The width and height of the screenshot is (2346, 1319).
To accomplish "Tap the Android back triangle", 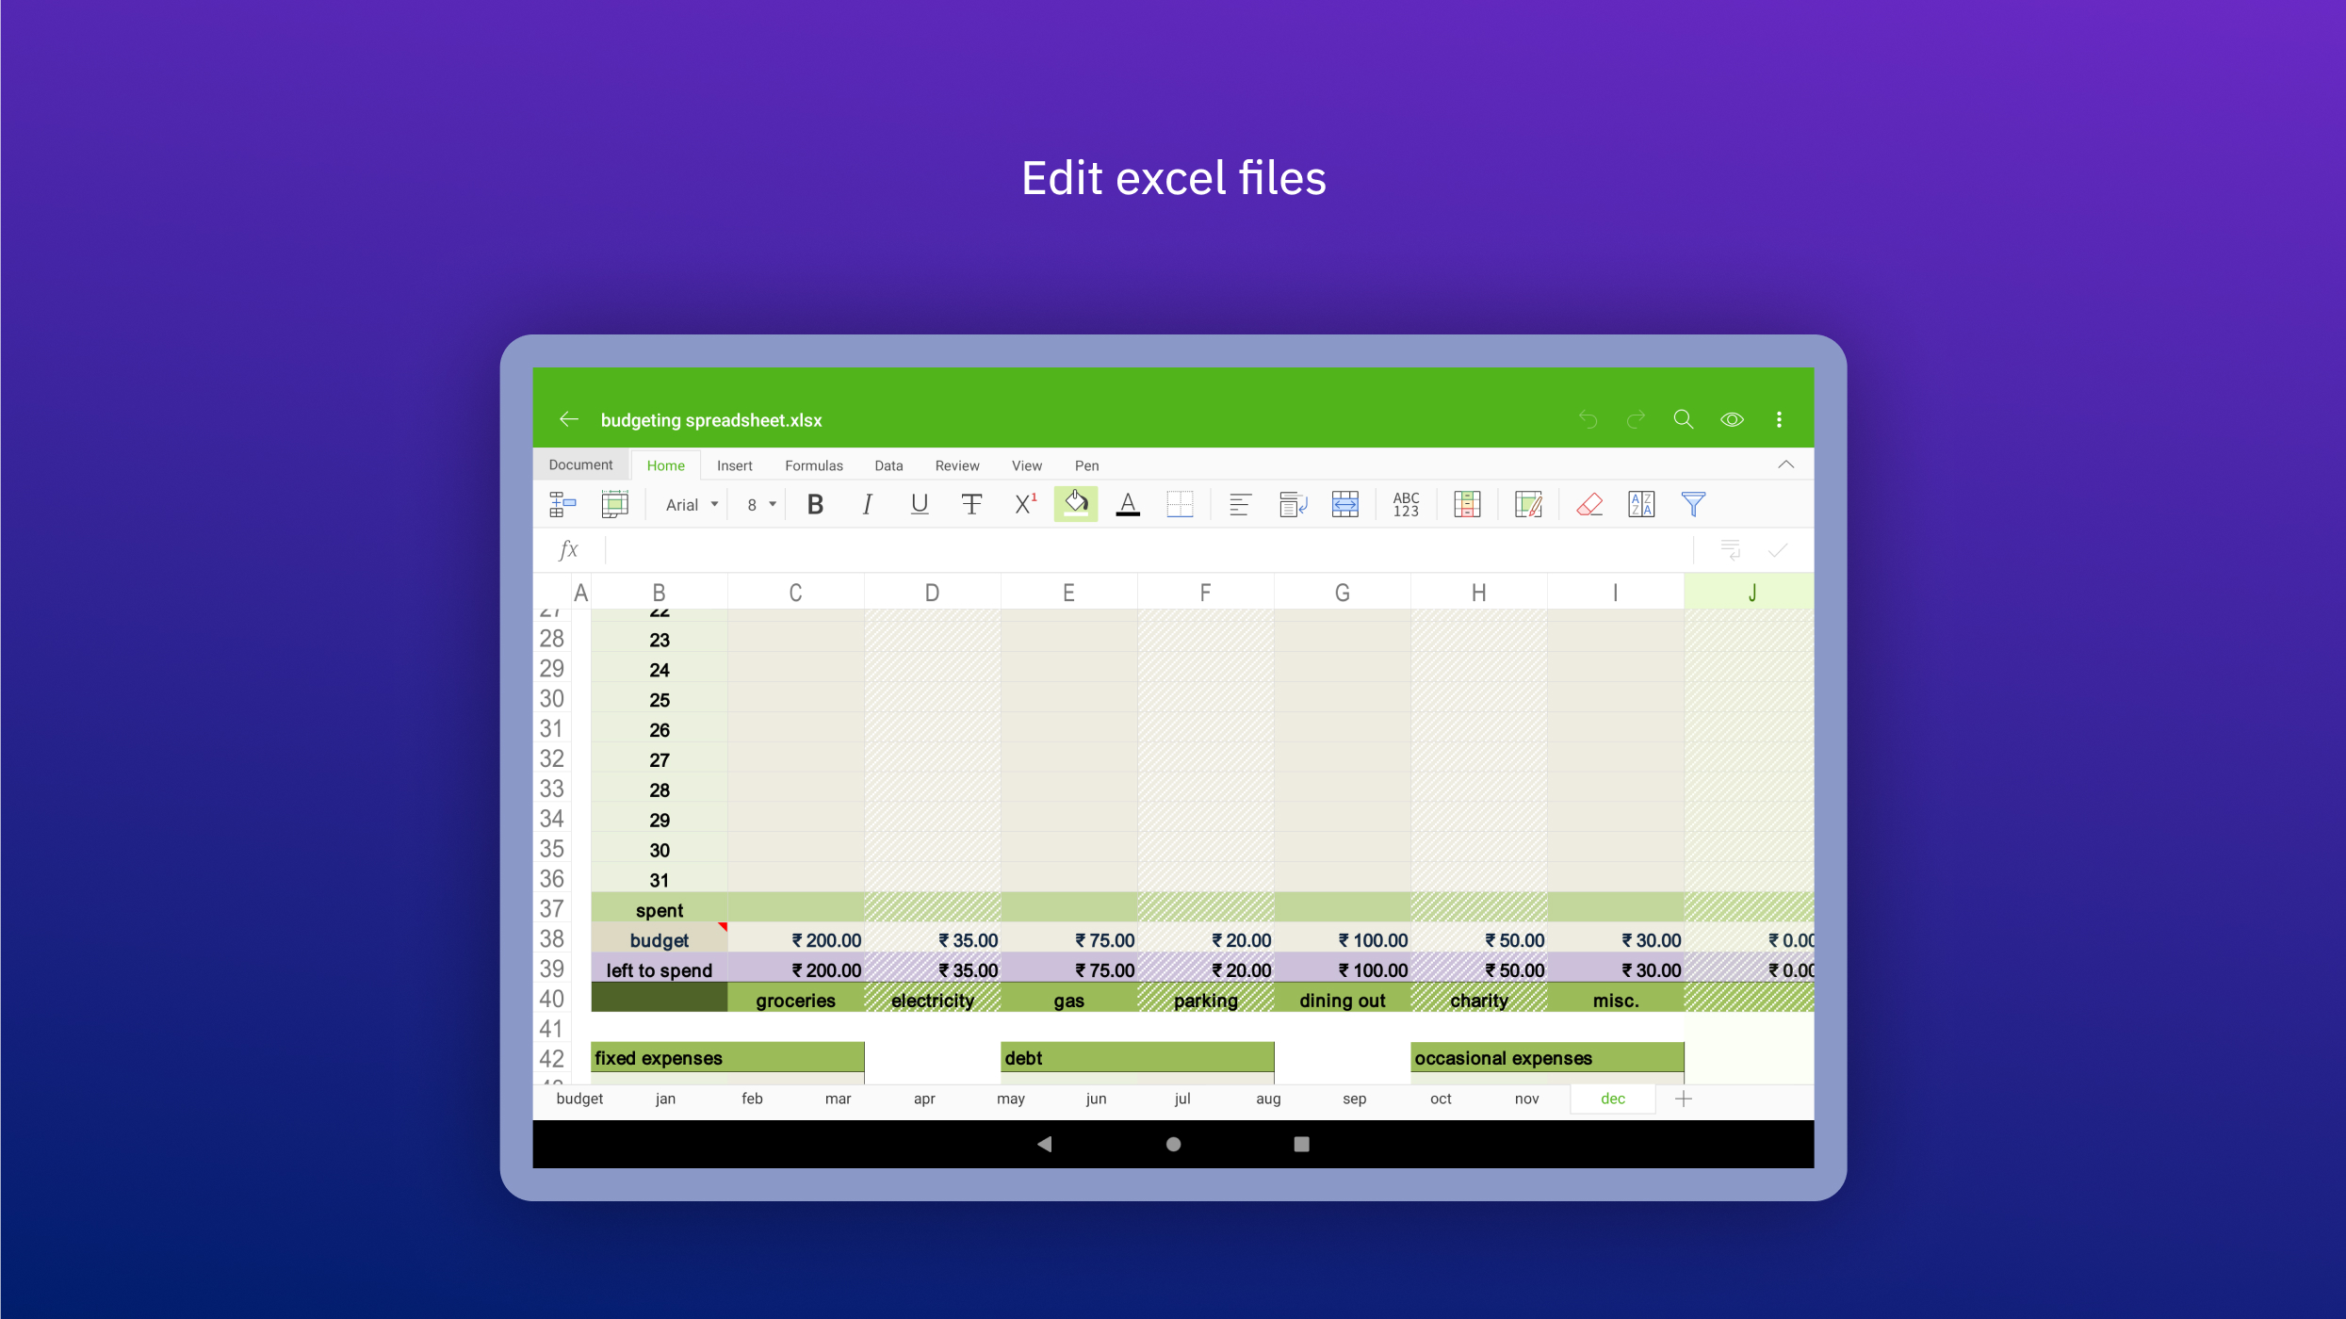I will [1044, 1144].
